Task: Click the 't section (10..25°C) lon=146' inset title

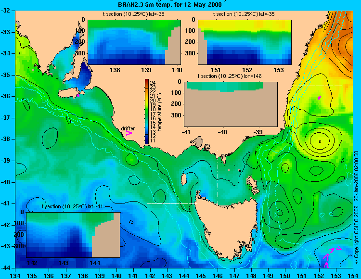Action: pyautogui.click(x=230, y=76)
